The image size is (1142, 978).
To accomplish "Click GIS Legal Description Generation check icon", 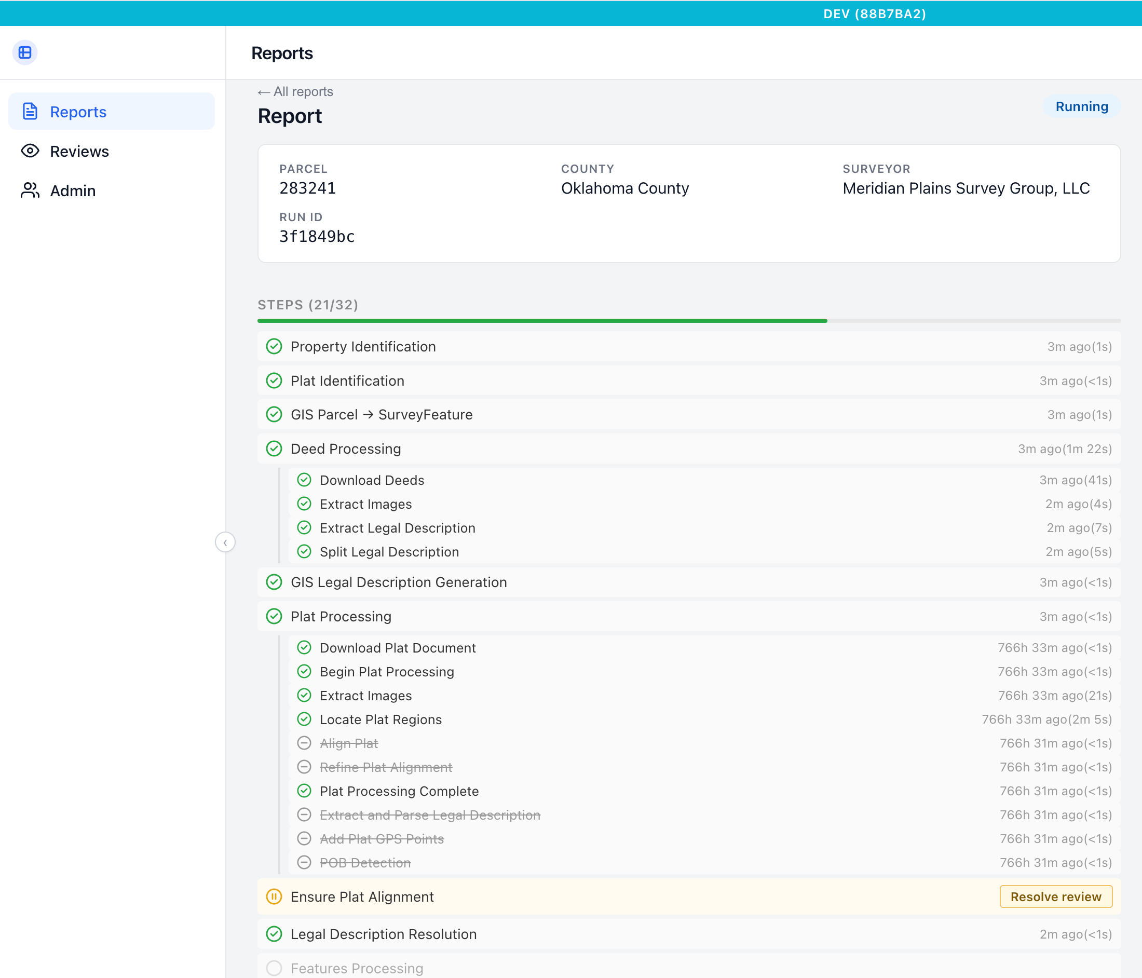I will (274, 582).
